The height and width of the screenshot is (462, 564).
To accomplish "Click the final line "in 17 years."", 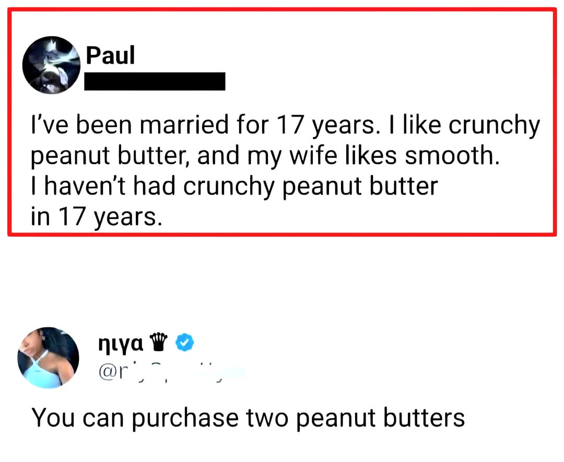I will pos(93,216).
